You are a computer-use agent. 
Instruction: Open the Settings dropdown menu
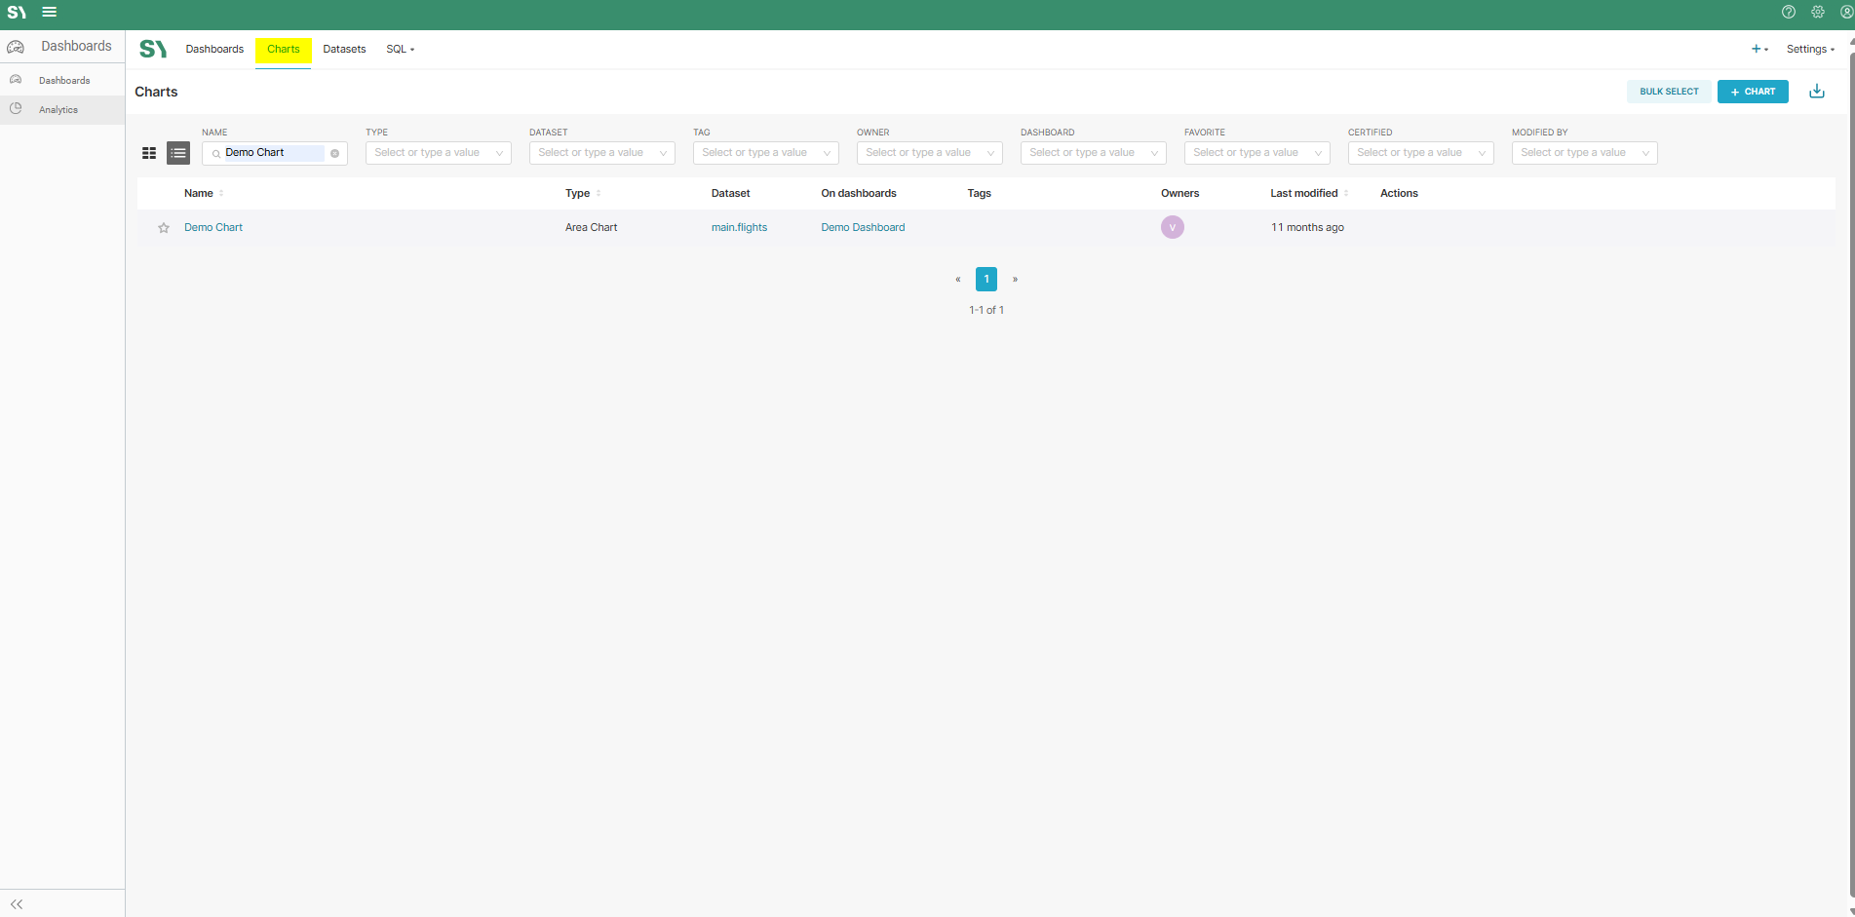[1810, 49]
